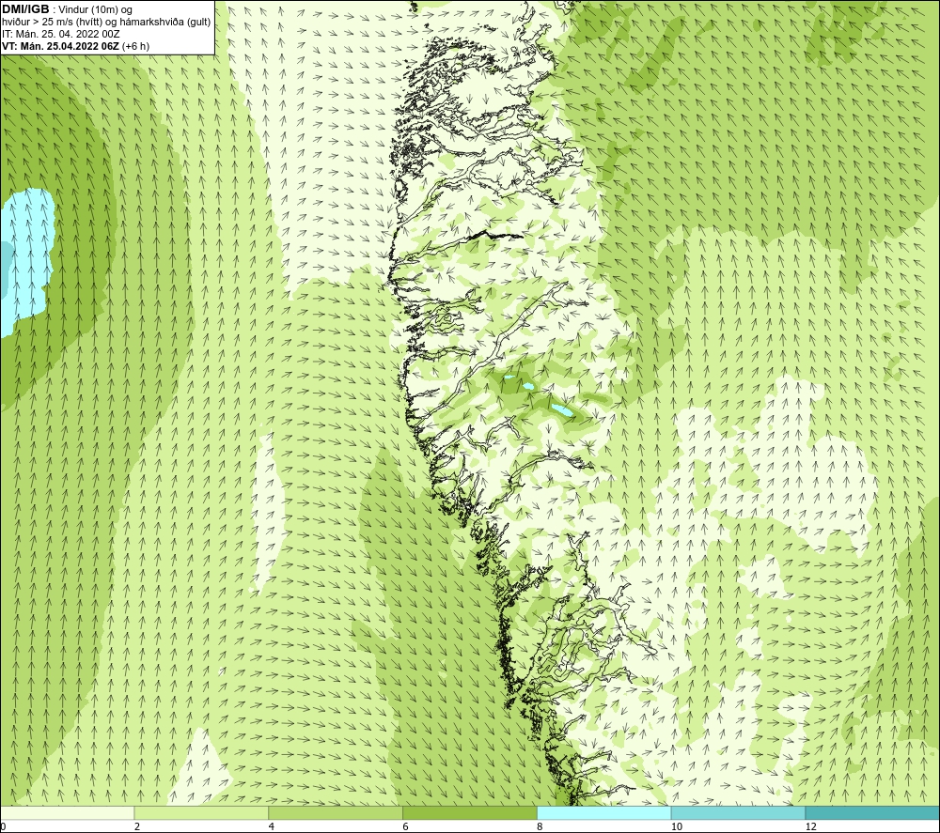Click the 10–12 m/s teal legend swatch
Screen dimensions: 940x833
739,812
